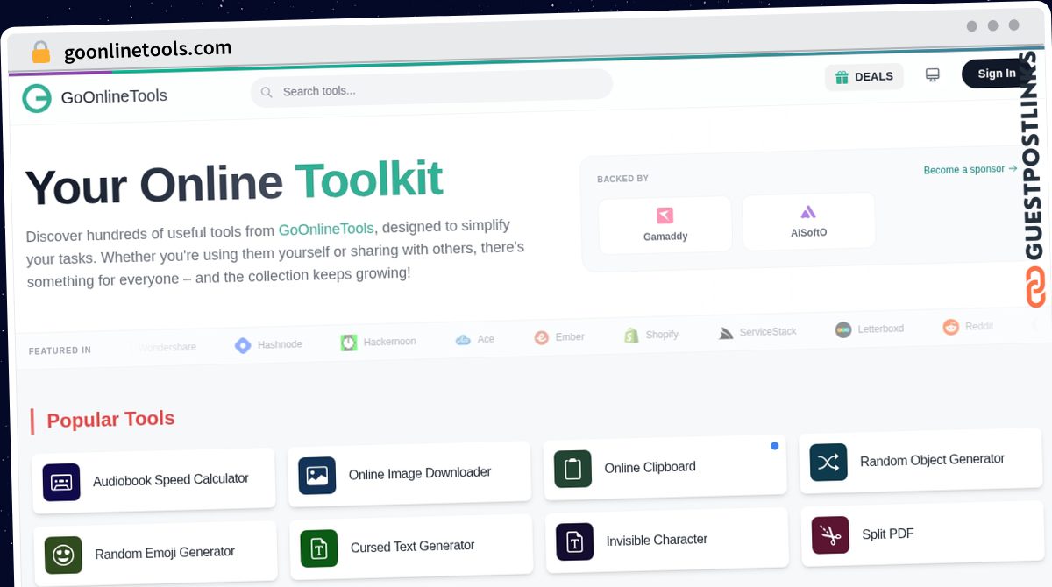Open the Gamaddy sponsor card
Screen dimensions: 1052x587
coord(665,225)
